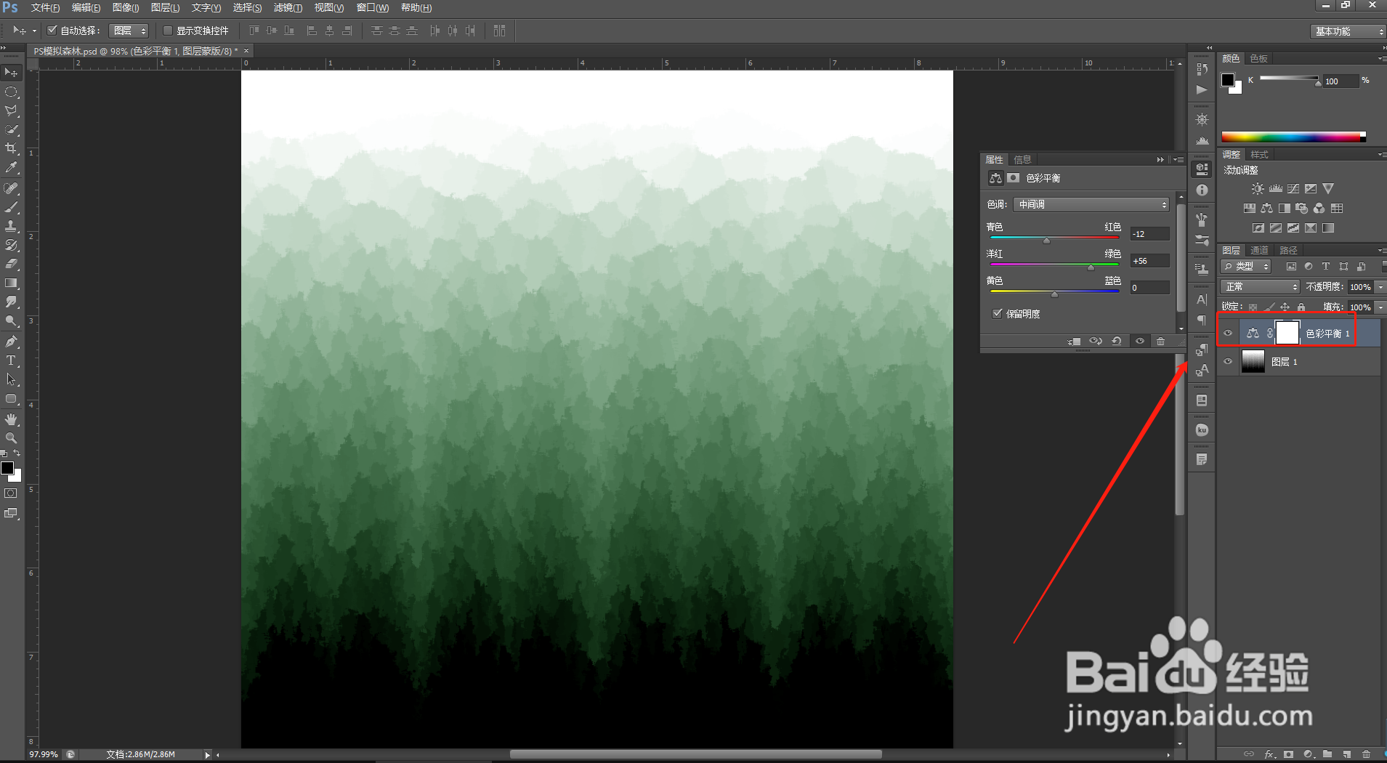Select the Quick Selection tool
The width and height of the screenshot is (1387, 763).
pyautogui.click(x=12, y=130)
